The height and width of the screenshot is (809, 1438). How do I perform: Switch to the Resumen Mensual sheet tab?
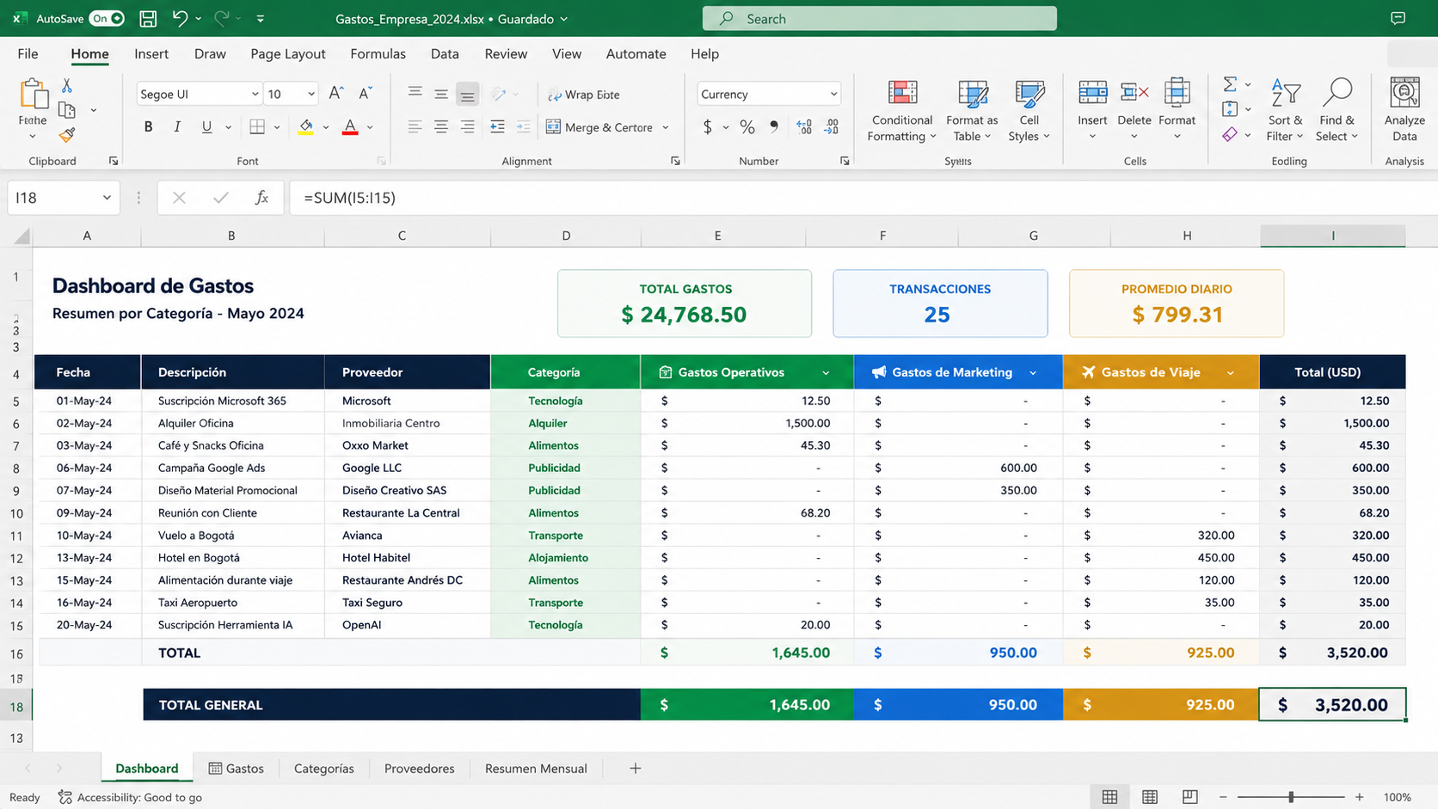536,768
